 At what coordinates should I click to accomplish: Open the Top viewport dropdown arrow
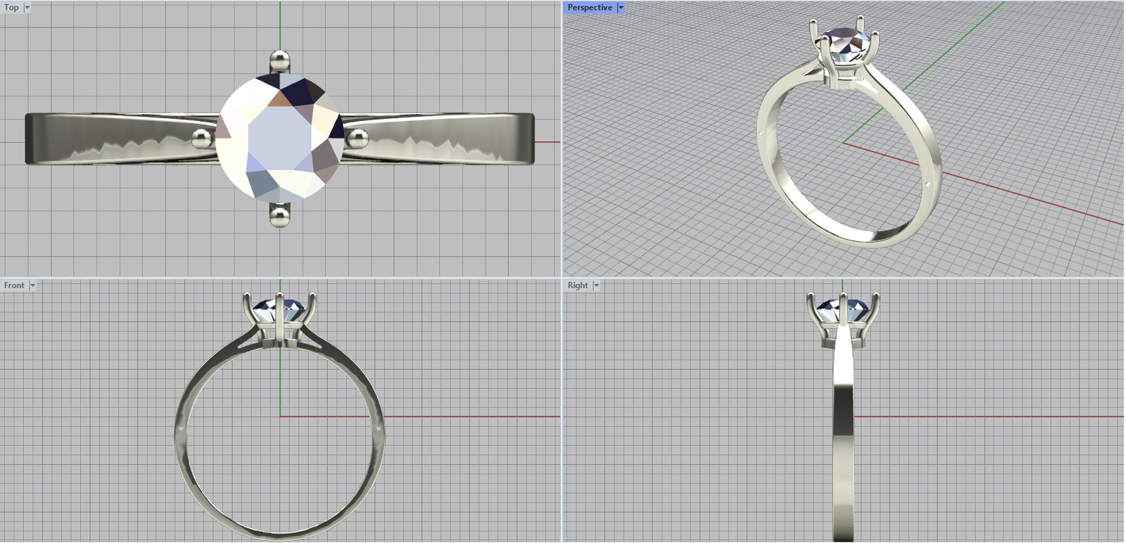tap(27, 7)
